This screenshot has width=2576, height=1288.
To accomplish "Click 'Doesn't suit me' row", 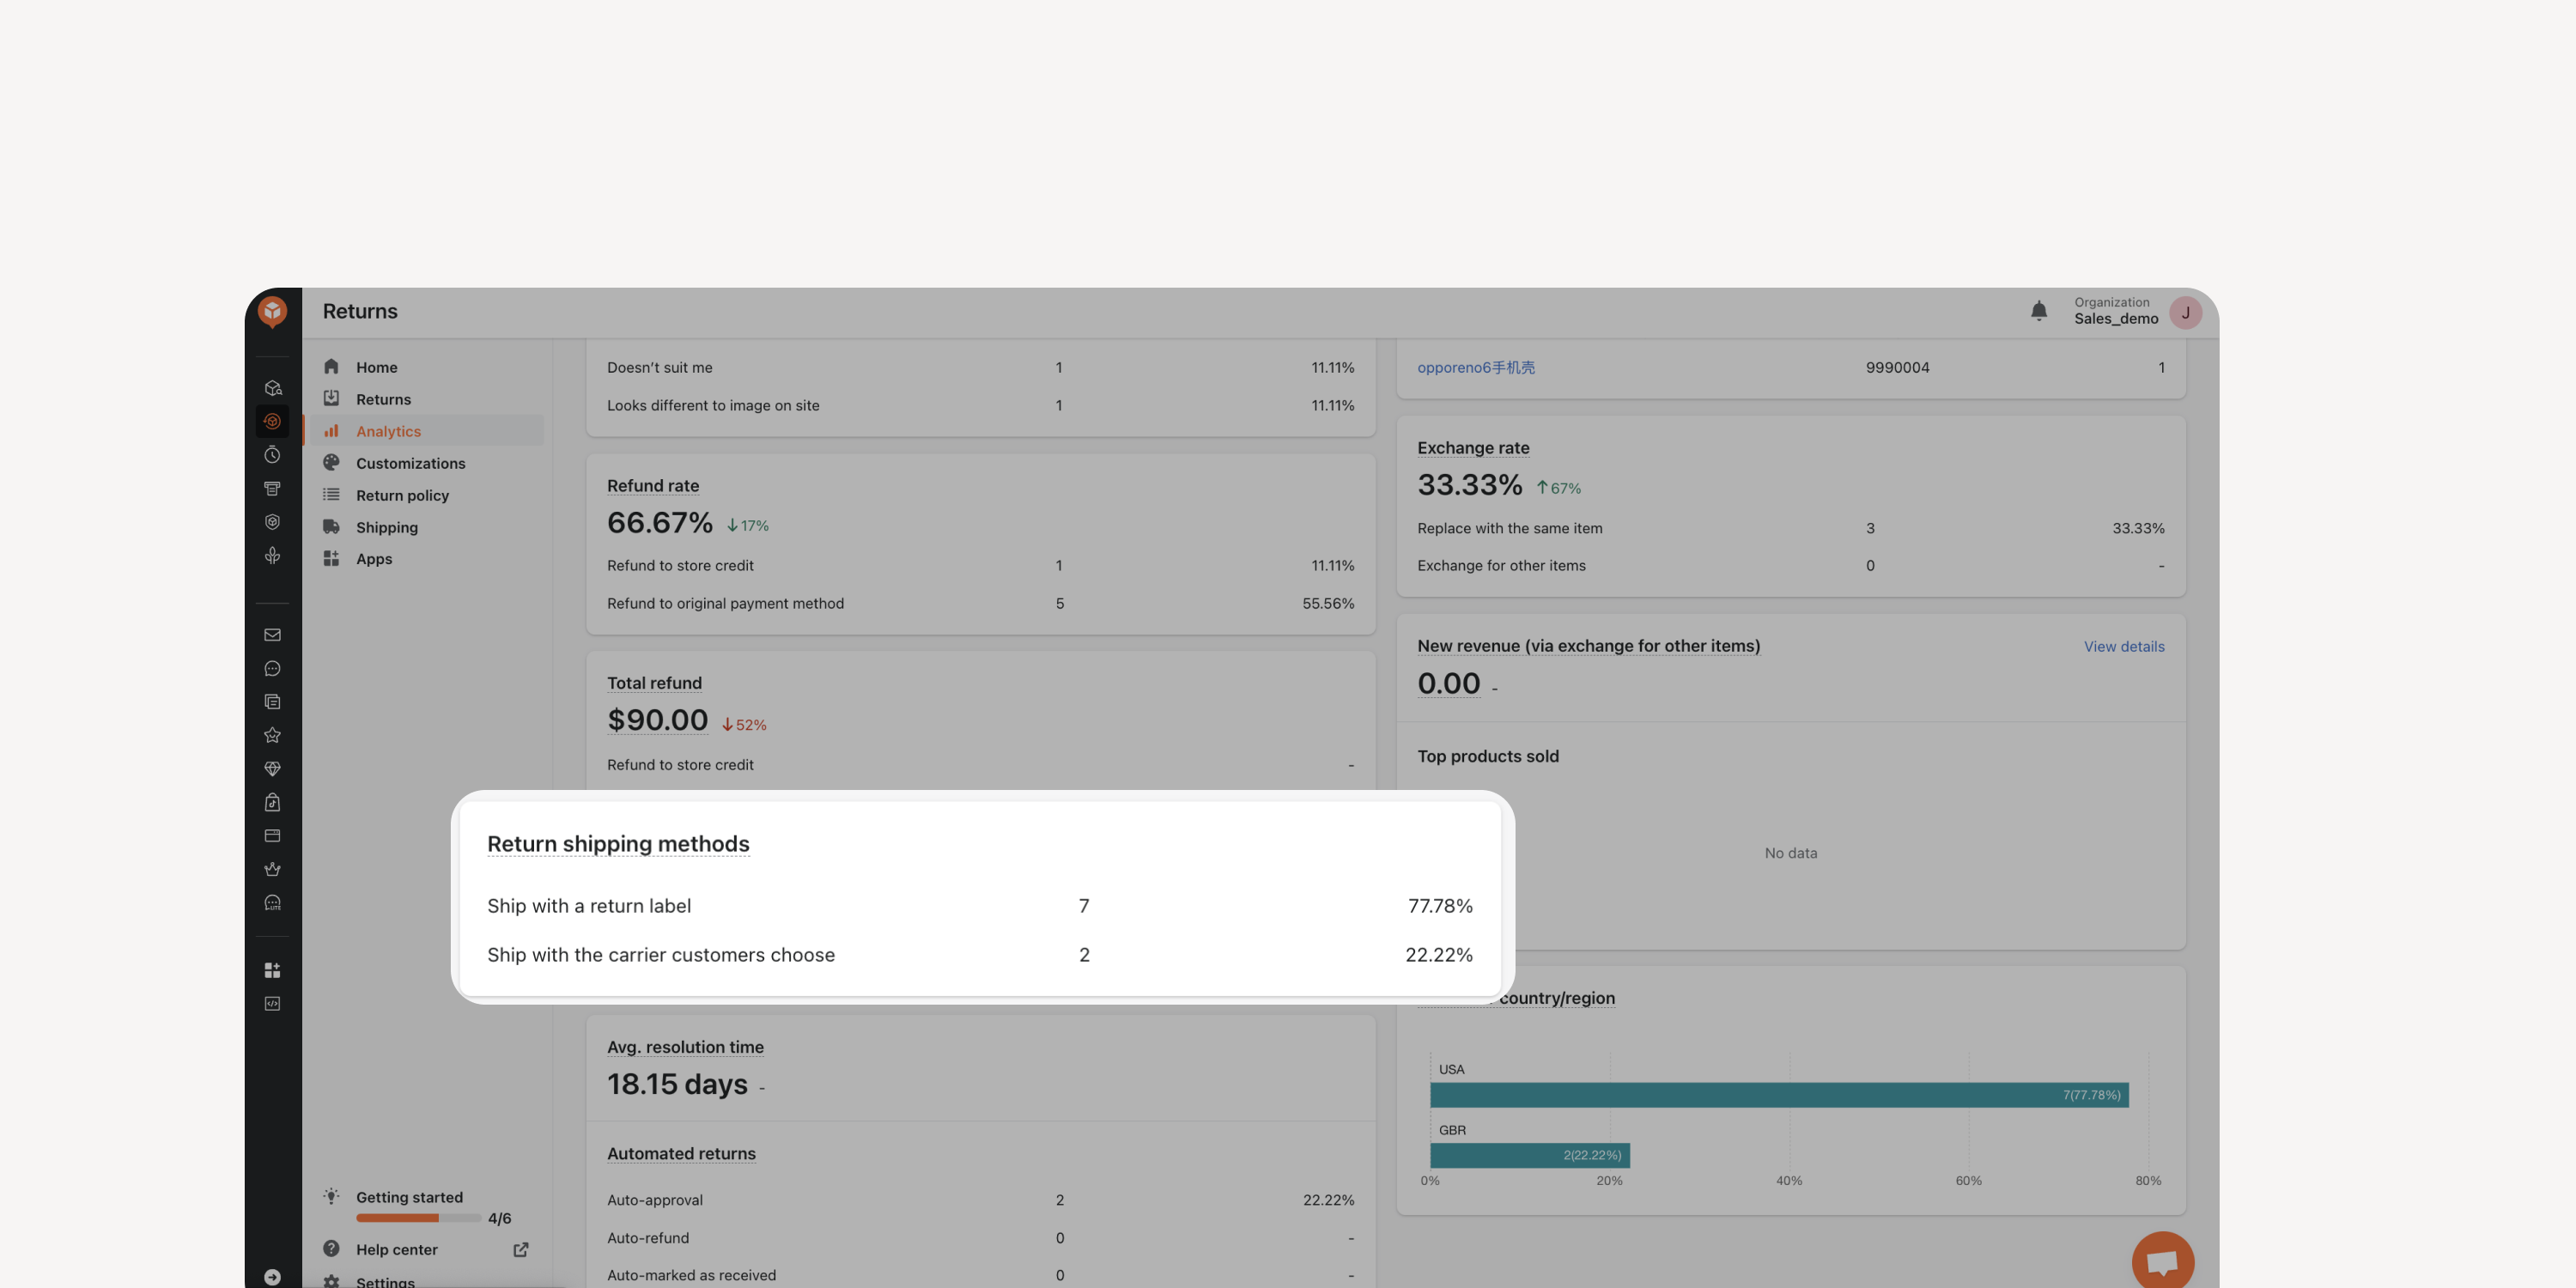I will (x=980, y=367).
